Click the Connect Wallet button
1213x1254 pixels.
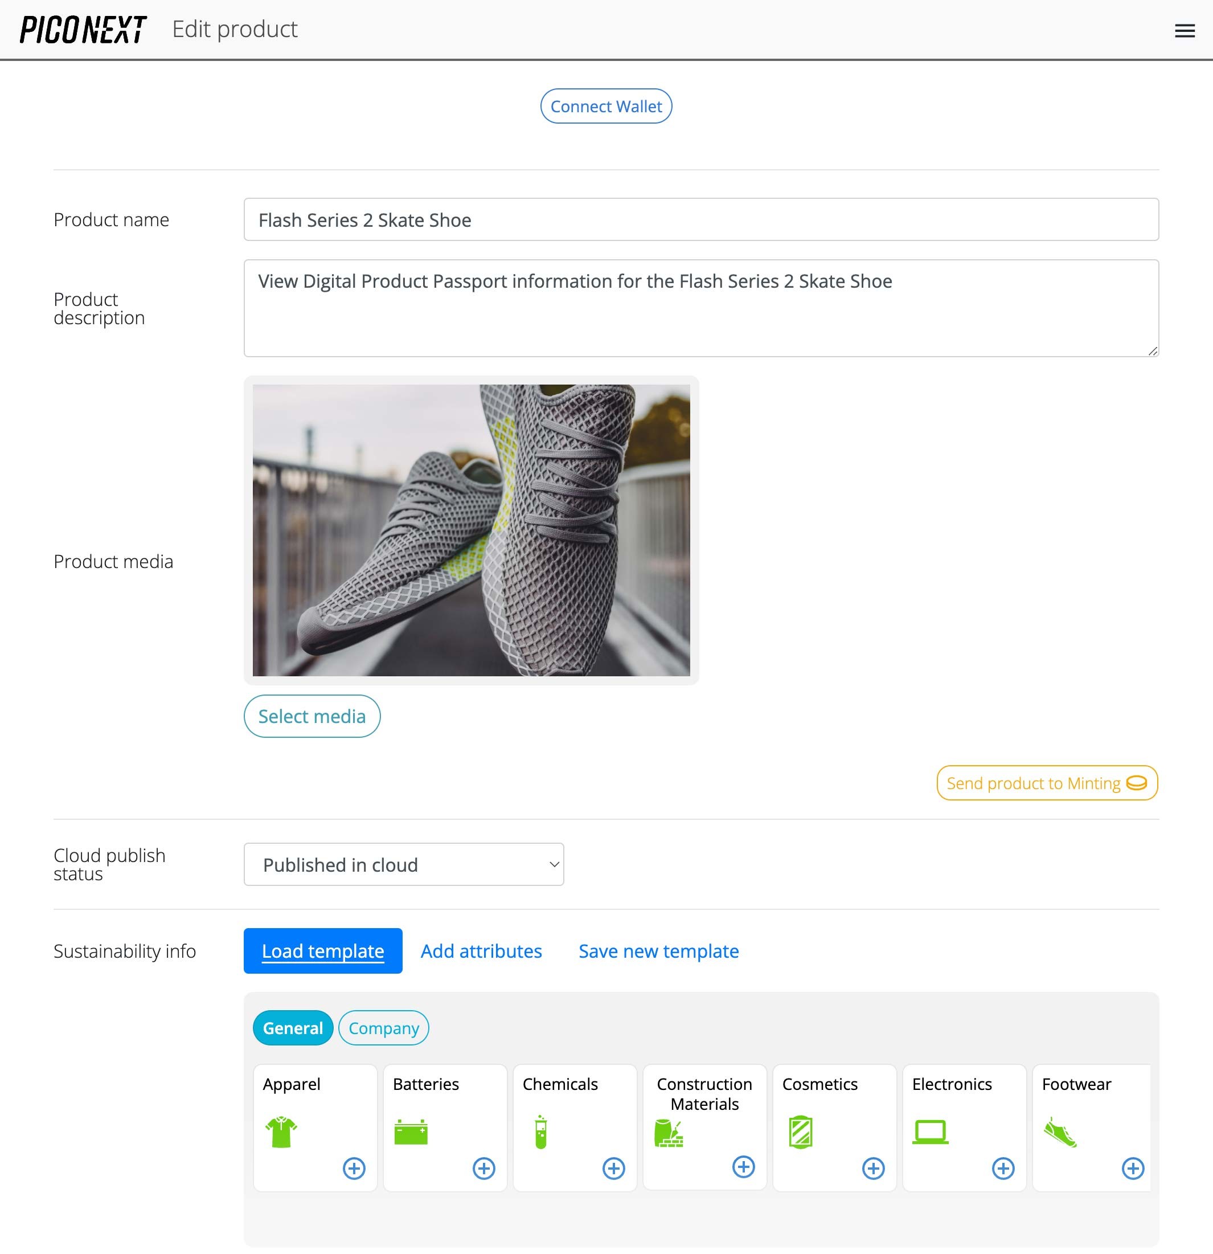[605, 106]
